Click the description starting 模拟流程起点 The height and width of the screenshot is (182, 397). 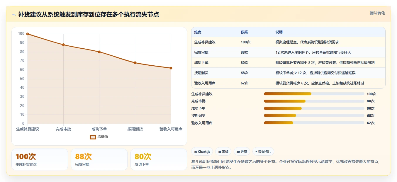tap(307, 42)
